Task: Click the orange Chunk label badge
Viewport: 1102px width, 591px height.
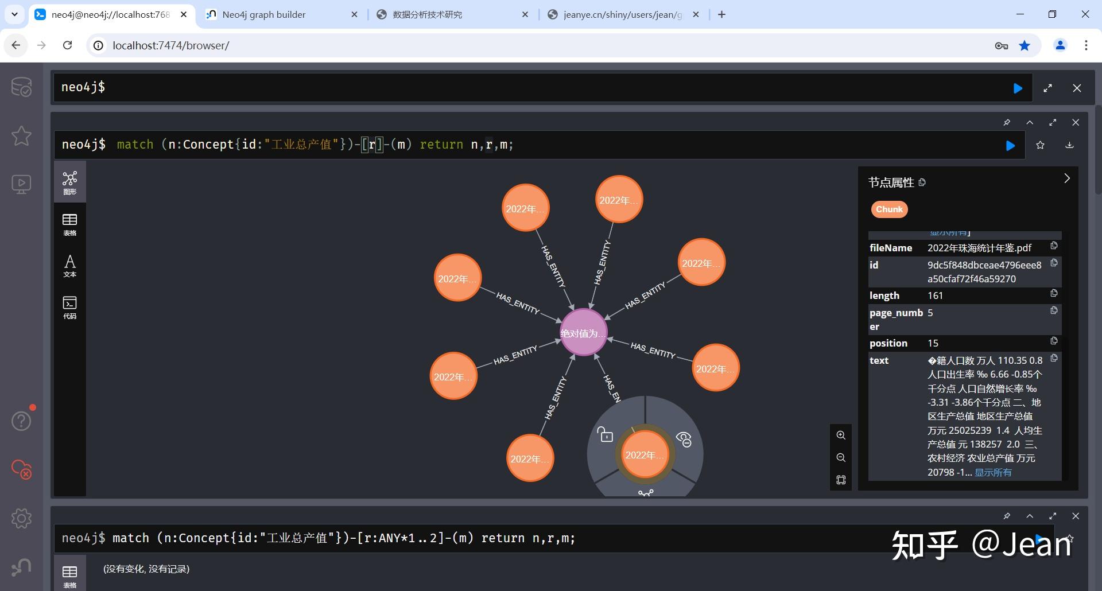Action: 888,209
